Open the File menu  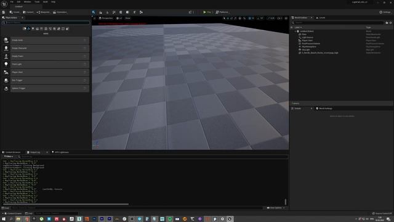pyautogui.click(x=12, y=2)
